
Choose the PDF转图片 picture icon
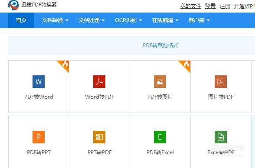pyautogui.click(x=160, y=82)
